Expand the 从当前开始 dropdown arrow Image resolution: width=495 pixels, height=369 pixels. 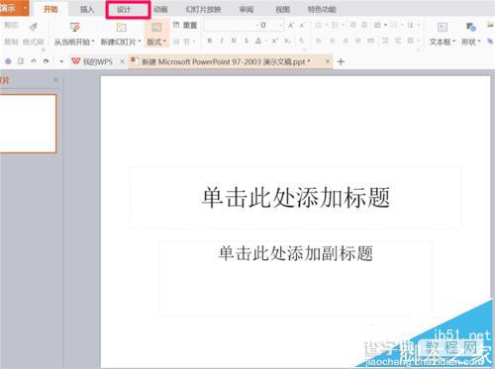pyautogui.click(x=93, y=42)
